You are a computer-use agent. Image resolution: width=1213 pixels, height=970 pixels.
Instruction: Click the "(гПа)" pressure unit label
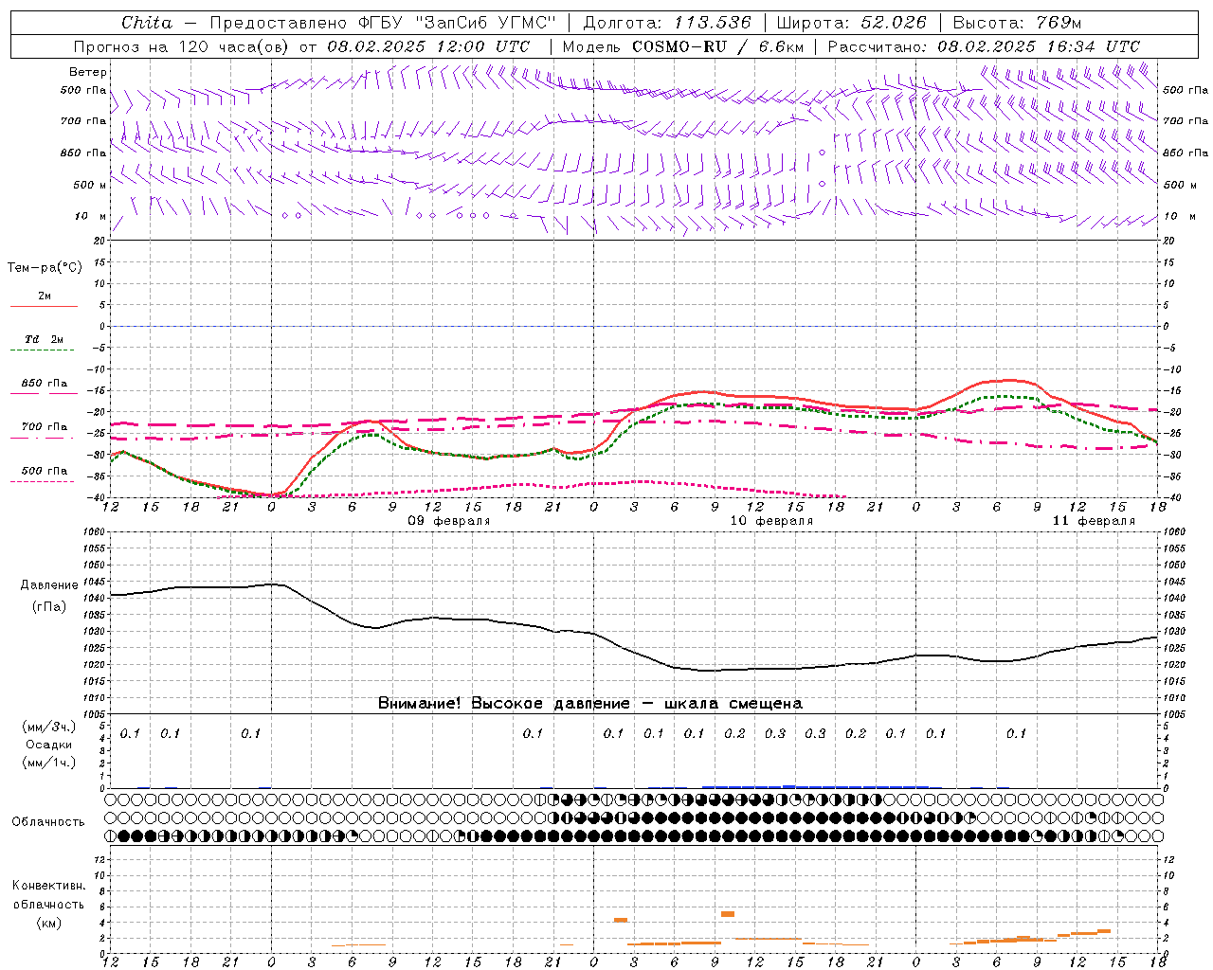[49, 607]
